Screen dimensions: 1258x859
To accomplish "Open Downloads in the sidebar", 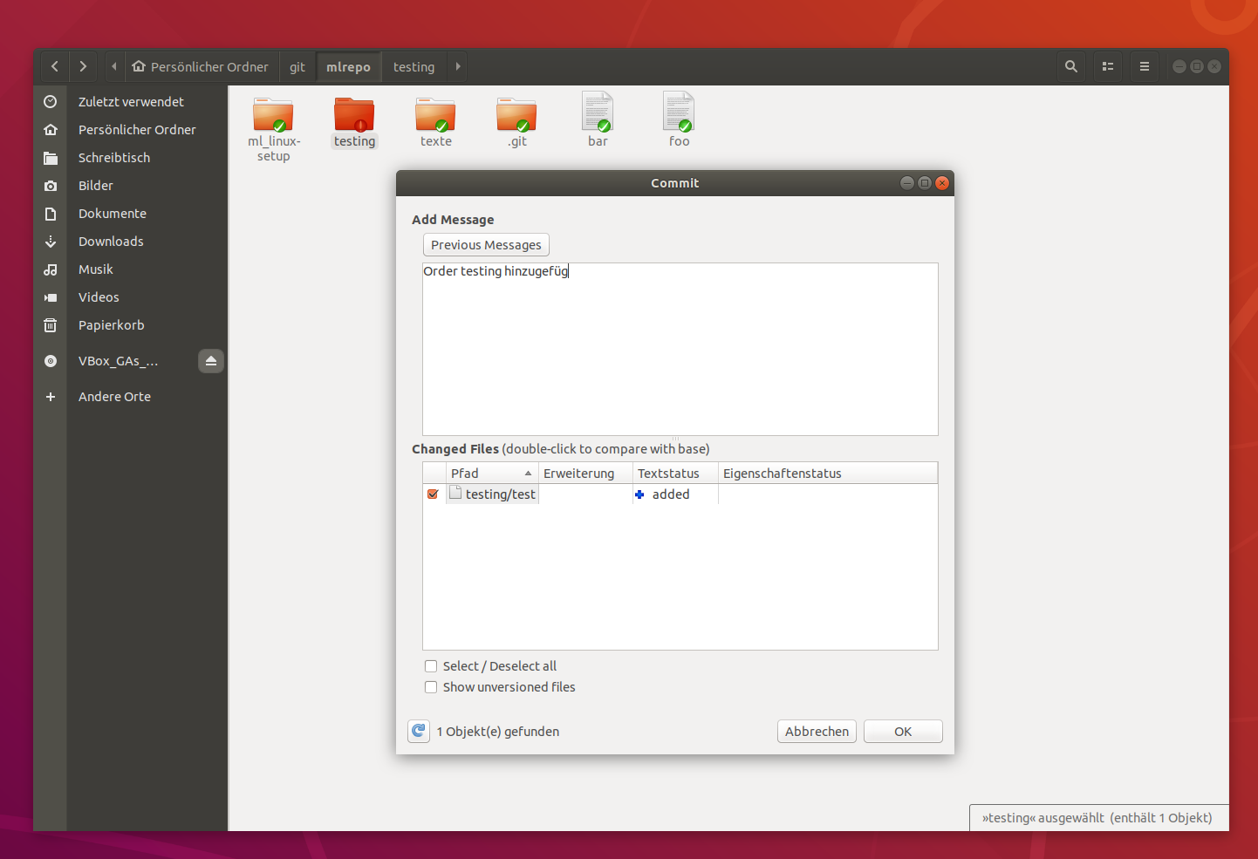I will [111, 242].
